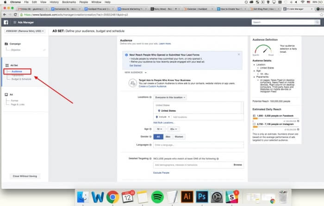
Task: Open the Include location dropdown
Action: (x=162, y=117)
